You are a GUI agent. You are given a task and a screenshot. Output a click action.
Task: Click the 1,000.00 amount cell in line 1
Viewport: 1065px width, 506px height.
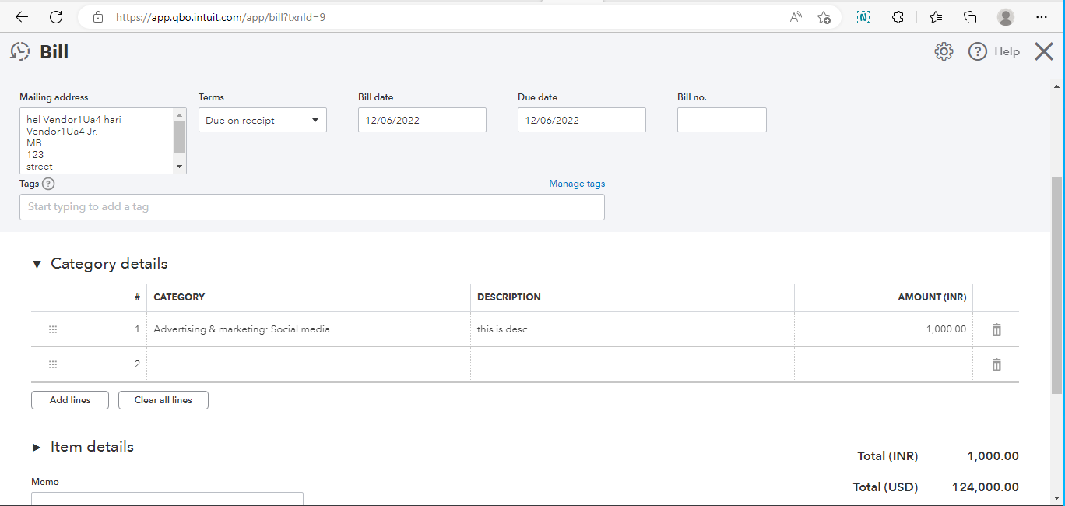click(x=884, y=329)
